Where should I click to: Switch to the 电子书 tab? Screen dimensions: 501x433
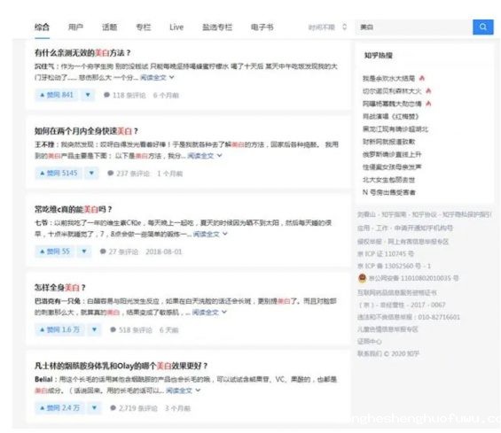(262, 27)
